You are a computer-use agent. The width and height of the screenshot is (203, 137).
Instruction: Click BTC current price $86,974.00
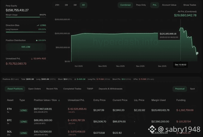pyautogui.click(x=119, y=122)
